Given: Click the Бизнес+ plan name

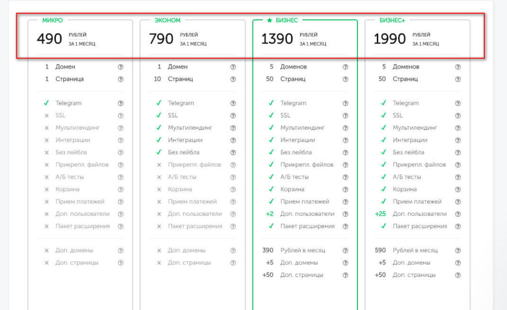Looking at the screenshot, I should point(392,20).
